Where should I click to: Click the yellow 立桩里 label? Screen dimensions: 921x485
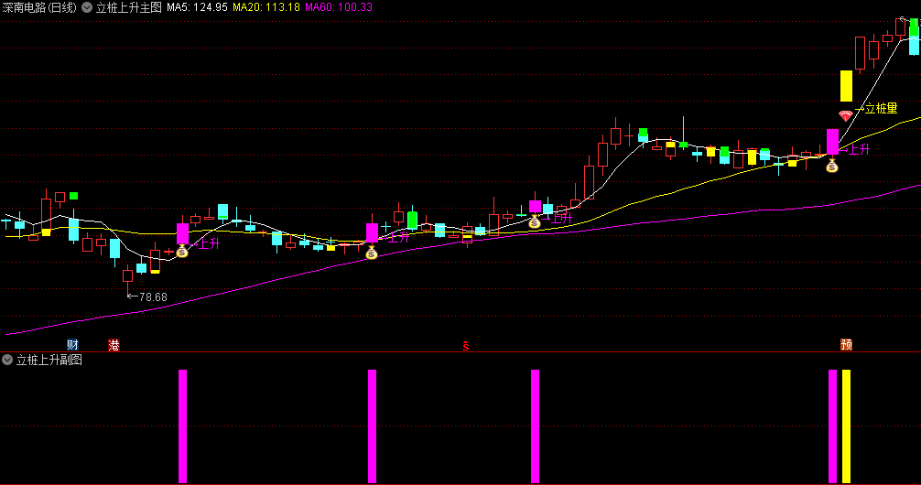(881, 108)
